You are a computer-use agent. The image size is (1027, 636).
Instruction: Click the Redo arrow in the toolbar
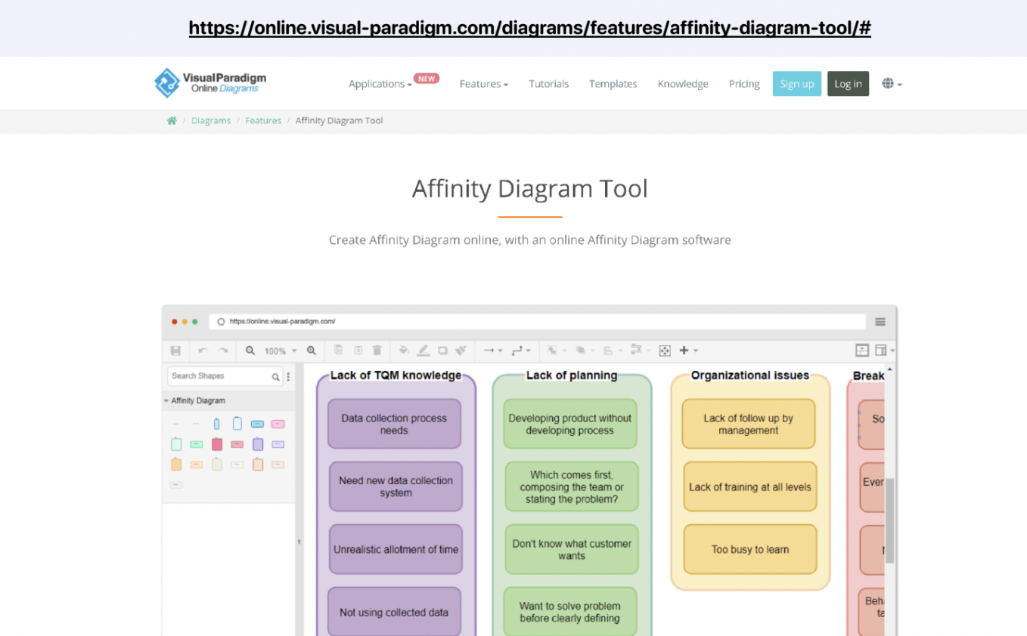(222, 350)
